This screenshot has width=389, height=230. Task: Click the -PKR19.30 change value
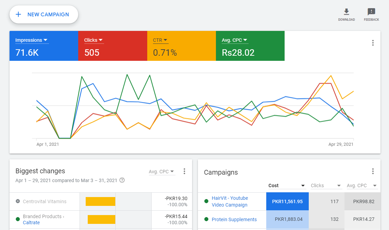click(x=176, y=198)
